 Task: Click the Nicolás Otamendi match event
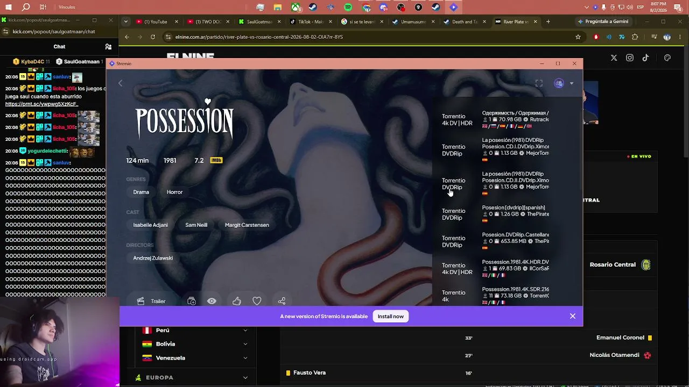(x=620, y=355)
